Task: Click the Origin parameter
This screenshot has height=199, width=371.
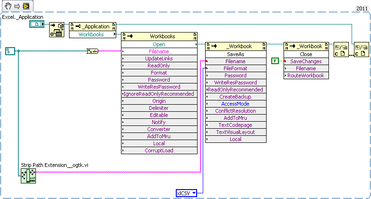Action: pos(159,101)
